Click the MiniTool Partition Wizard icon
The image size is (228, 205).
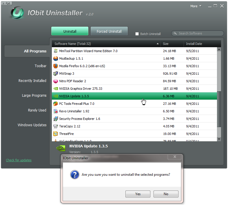click(x=55, y=51)
